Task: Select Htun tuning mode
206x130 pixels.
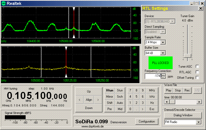Action: (x=109, y=90)
